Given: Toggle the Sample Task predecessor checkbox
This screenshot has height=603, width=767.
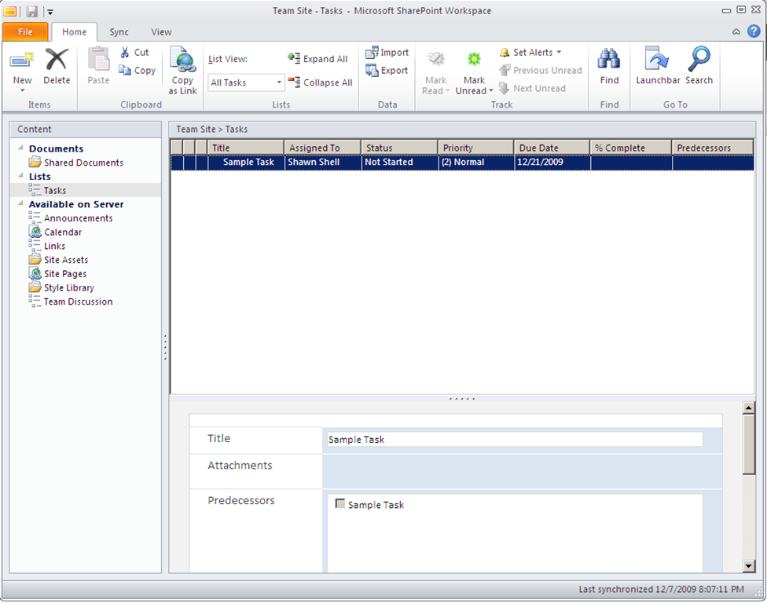Looking at the screenshot, I should (340, 503).
